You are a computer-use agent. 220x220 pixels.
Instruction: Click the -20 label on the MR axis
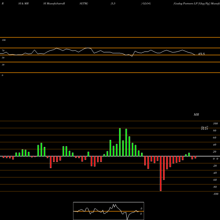(215, 166)
